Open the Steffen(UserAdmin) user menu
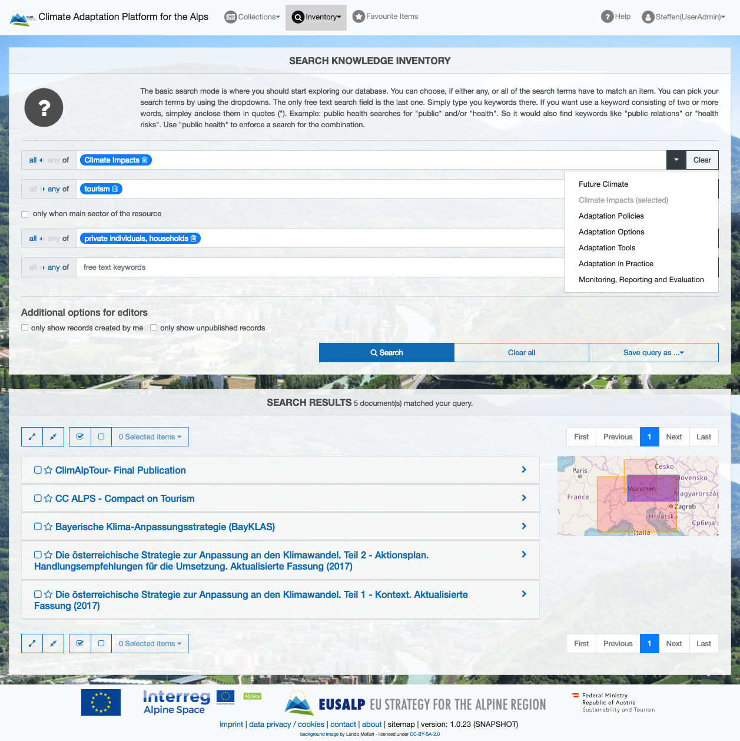Image resolution: width=740 pixels, height=741 pixels. click(x=683, y=17)
